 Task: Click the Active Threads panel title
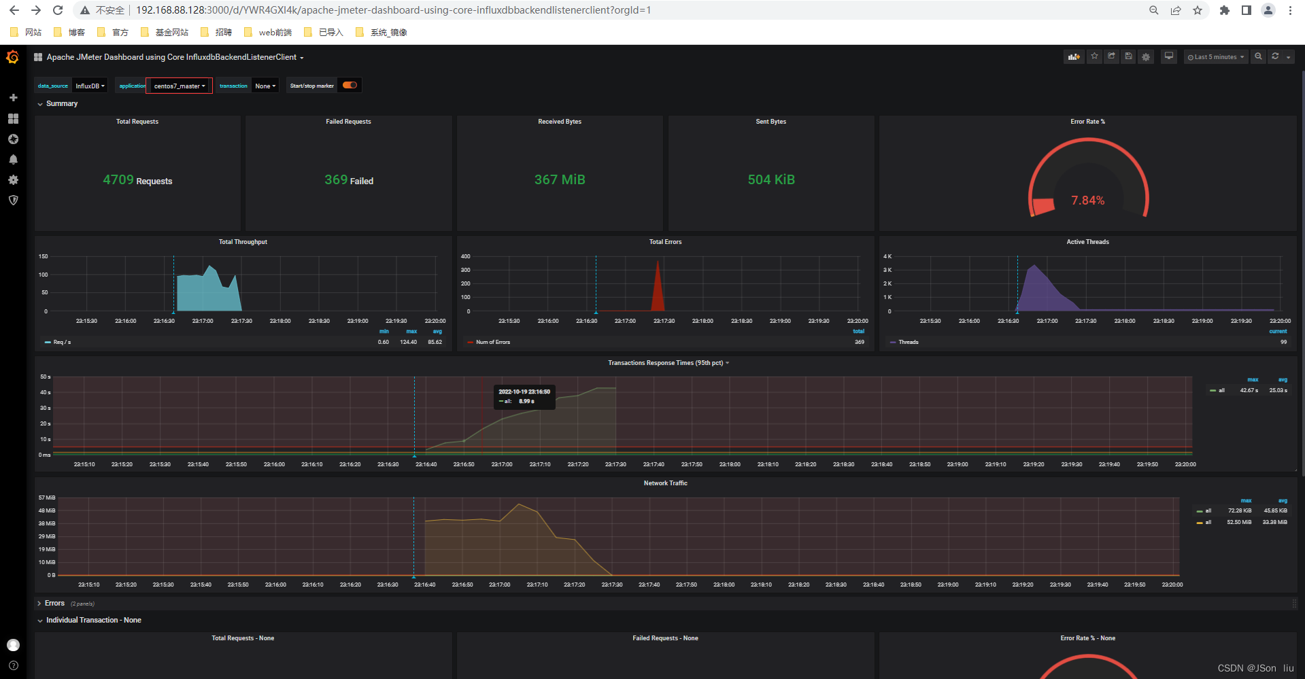click(x=1087, y=242)
